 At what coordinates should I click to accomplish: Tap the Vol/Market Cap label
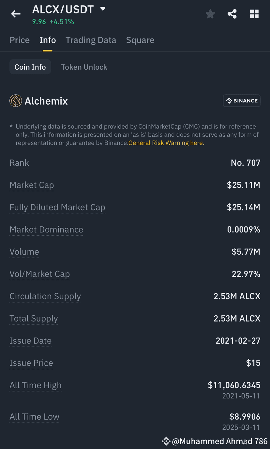(40, 274)
